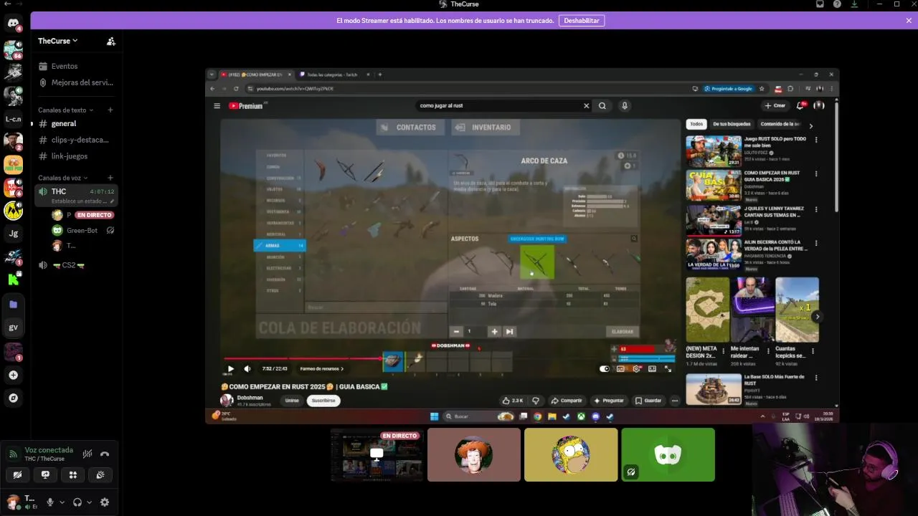Open the clips-y-destacados text channel

coord(76,140)
